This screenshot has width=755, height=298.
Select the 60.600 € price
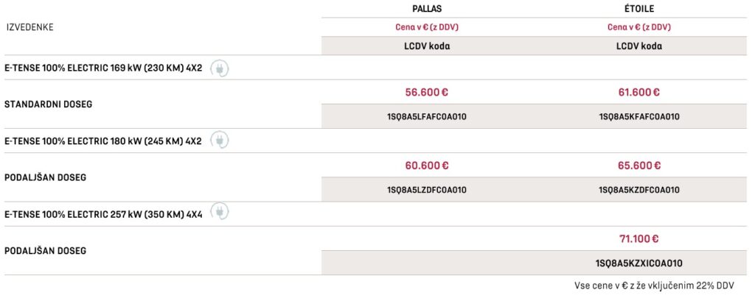click(x=427, y=166)
